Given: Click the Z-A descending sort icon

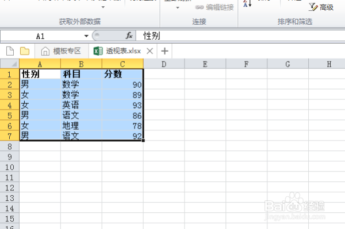Looking at the screenshot, I should 247,4.
